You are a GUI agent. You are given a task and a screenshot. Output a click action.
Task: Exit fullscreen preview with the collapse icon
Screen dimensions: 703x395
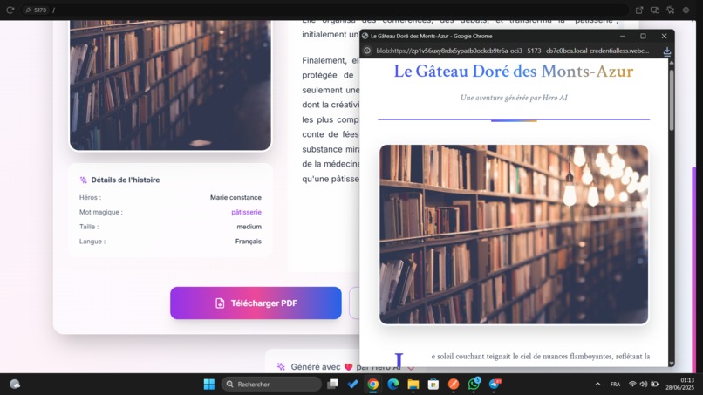686,10
